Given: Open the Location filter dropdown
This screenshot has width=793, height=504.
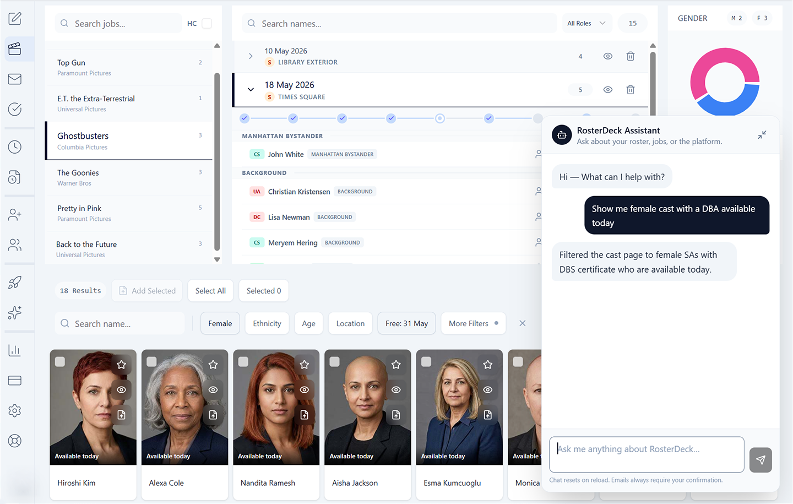Looking at the screenshot, I should [x=350, y=323].
